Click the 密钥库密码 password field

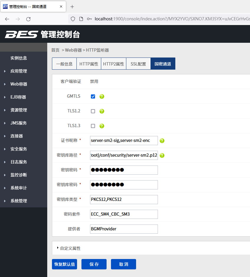(124, 185)
